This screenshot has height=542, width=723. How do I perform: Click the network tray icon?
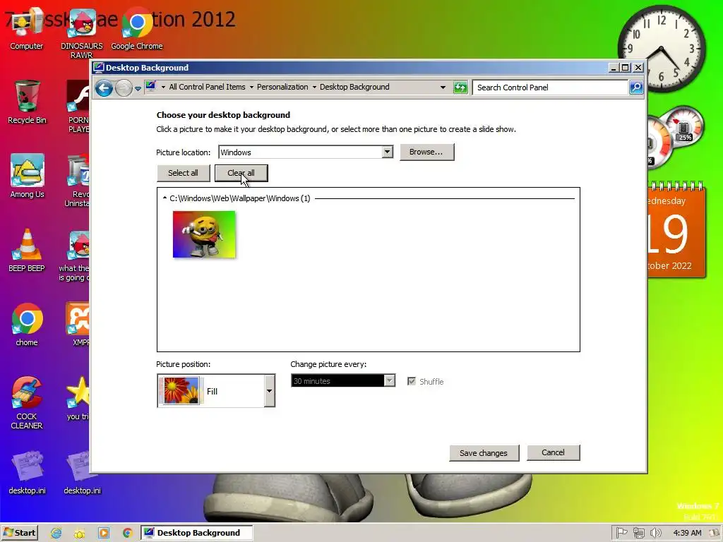(x=638, y=533)
